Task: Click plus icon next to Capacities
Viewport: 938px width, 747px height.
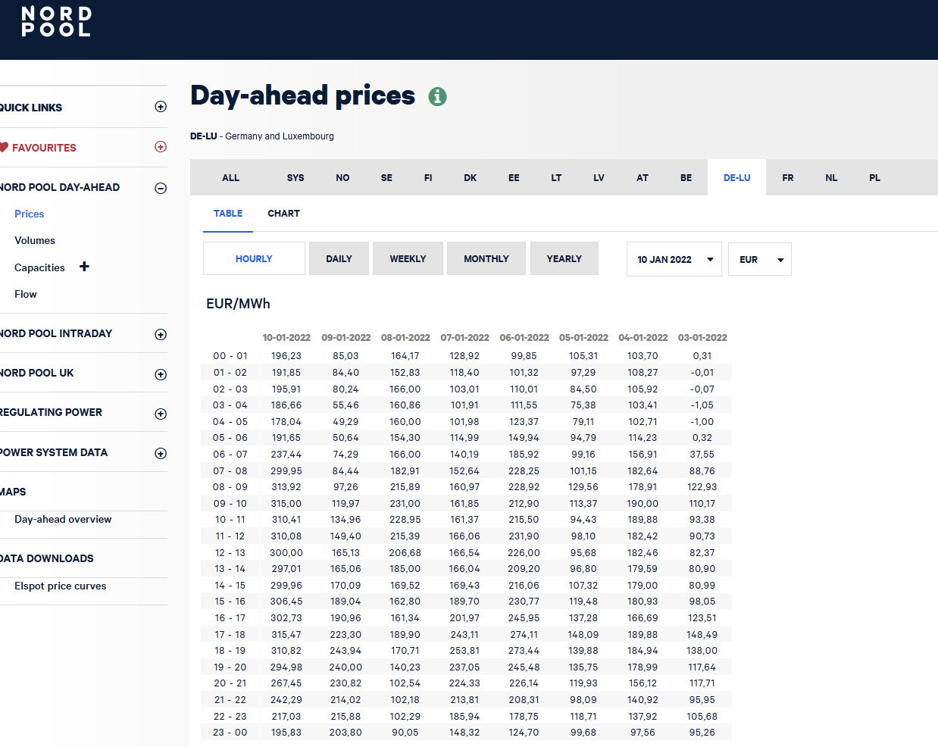Action: pos(84,267)
